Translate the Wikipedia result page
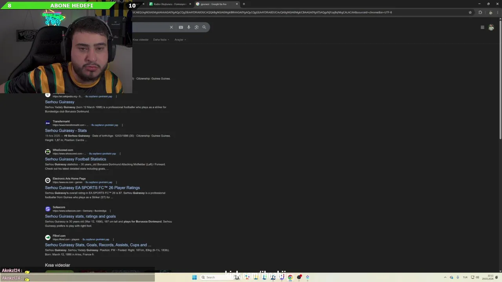 click(99, 96)
